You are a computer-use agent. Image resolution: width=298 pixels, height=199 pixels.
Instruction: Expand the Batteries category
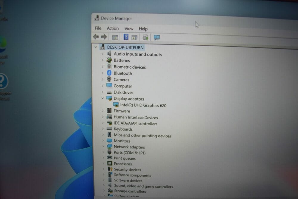(103, 60)
